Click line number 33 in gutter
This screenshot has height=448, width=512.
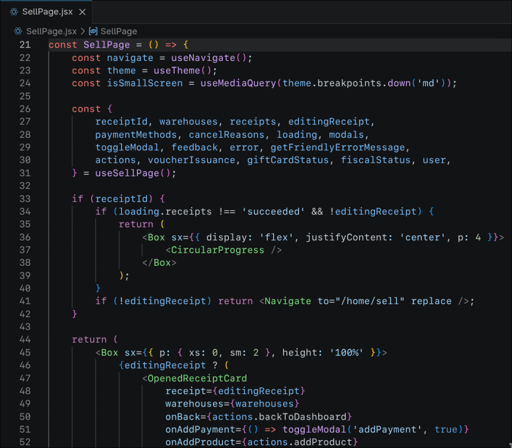pyautogui.click(x=25, y=199)
